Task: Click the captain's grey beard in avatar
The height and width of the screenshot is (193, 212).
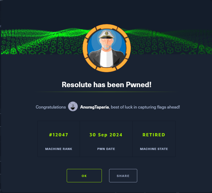Action: (107, 47)
